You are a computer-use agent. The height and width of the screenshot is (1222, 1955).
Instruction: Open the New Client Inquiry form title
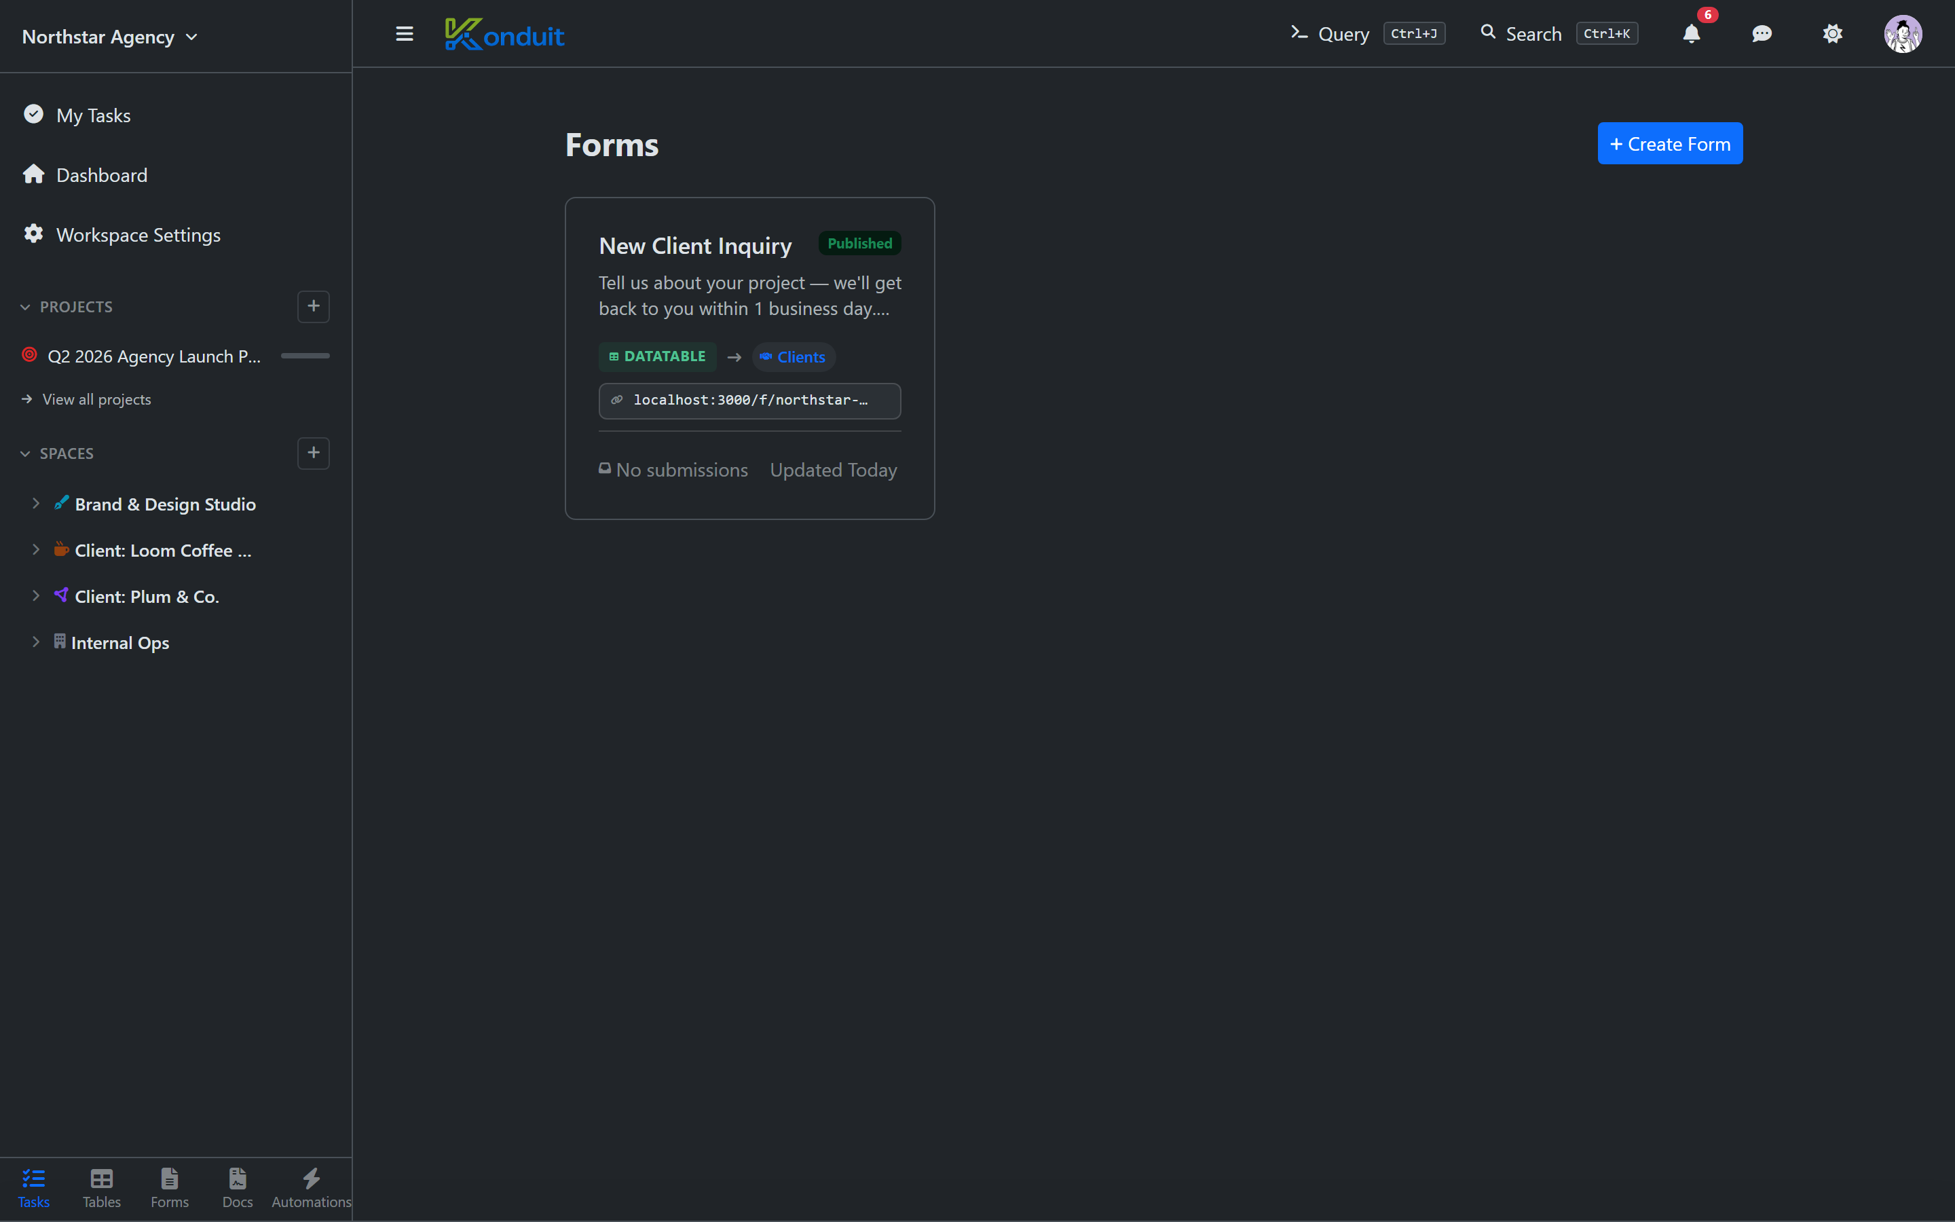tap(694, 246)
